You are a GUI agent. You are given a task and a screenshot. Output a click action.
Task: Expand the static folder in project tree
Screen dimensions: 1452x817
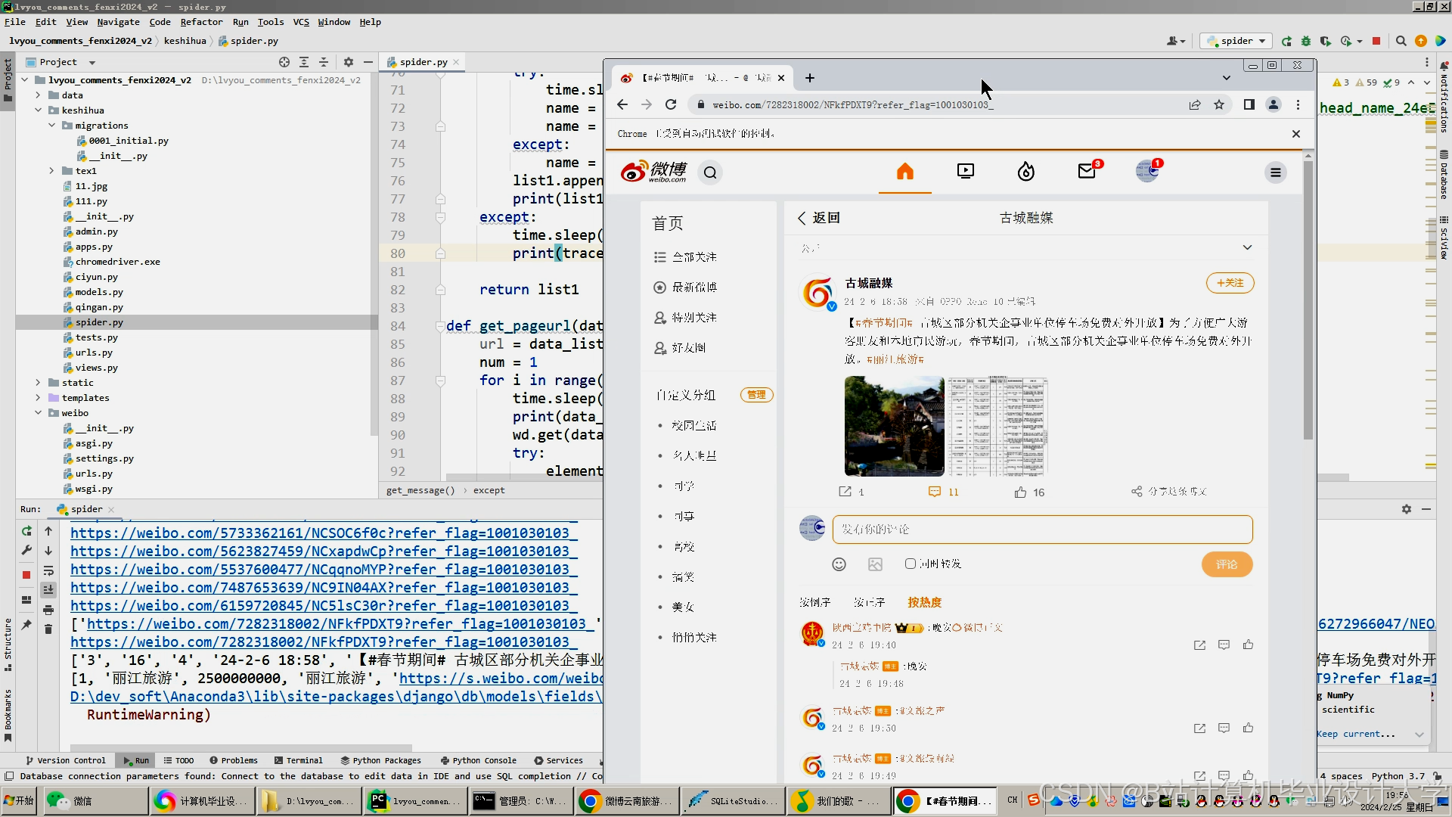click(x=38, y=383)
